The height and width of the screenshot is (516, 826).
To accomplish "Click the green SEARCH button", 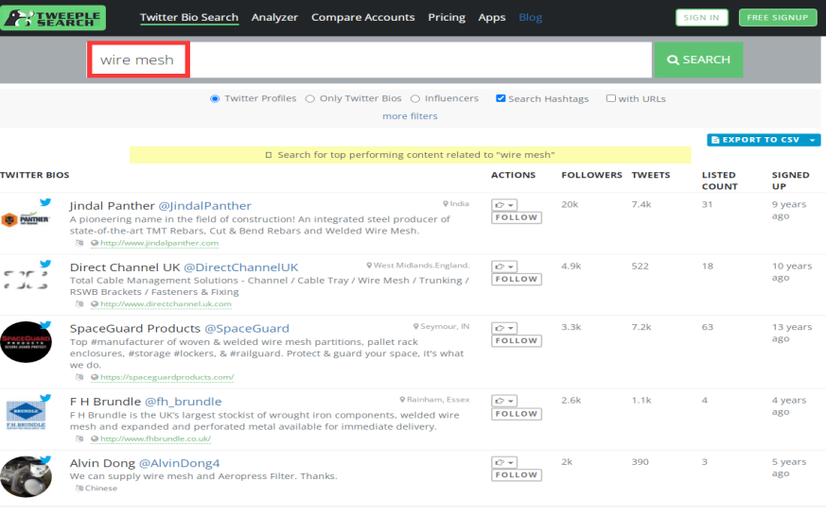I will pos(698,60).
